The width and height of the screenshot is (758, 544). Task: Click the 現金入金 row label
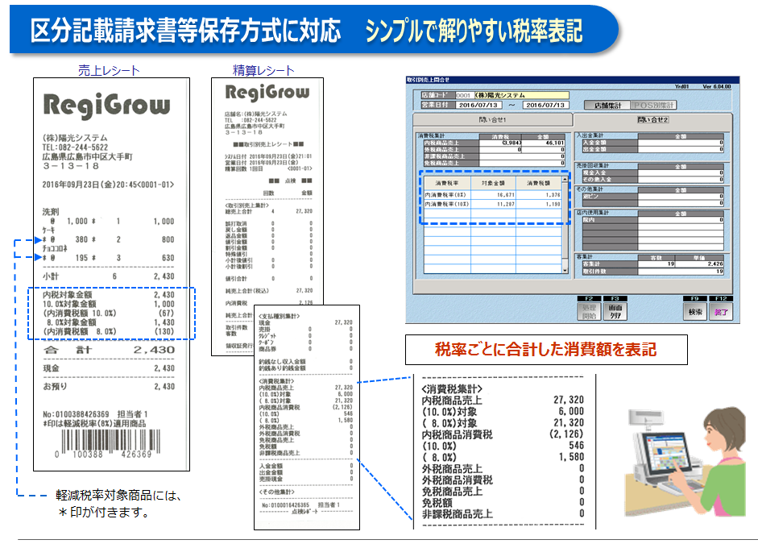610,172
